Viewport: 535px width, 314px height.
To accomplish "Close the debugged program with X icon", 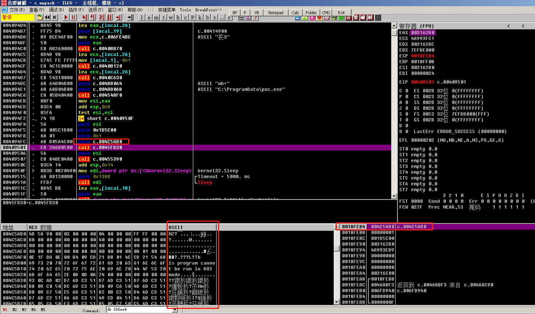I will [54, 17].
